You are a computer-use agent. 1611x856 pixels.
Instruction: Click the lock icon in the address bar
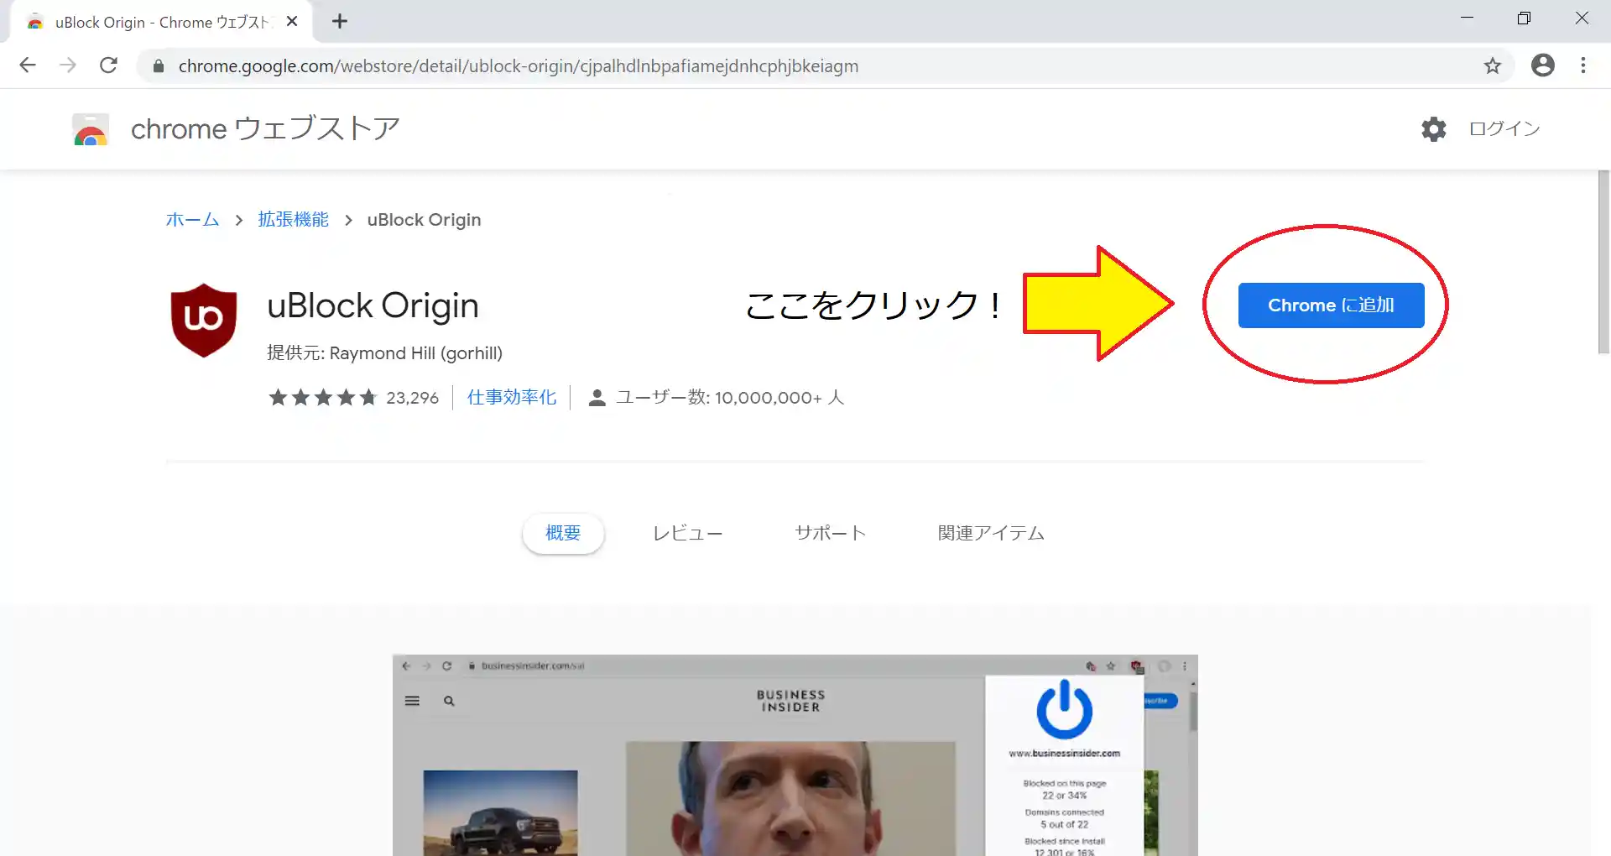pos(158,66)
